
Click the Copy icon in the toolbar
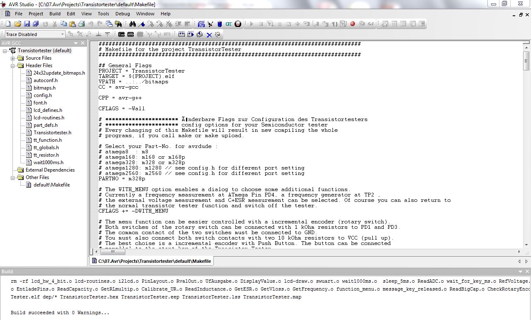(x=64, y=24)
